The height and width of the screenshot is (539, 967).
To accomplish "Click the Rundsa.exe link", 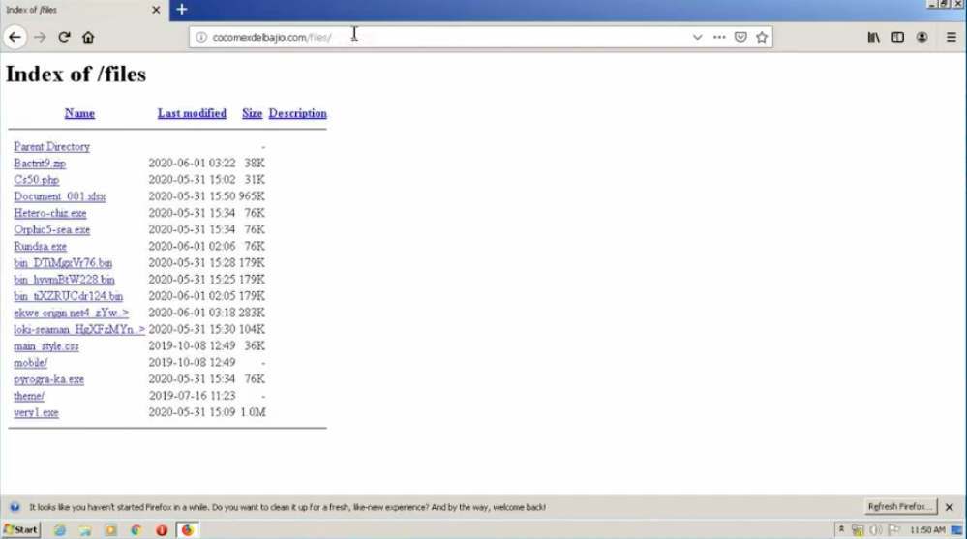I will coord(40,247).
